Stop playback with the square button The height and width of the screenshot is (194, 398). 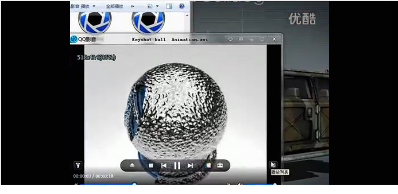pyautogui.click(x=151, y=166)
